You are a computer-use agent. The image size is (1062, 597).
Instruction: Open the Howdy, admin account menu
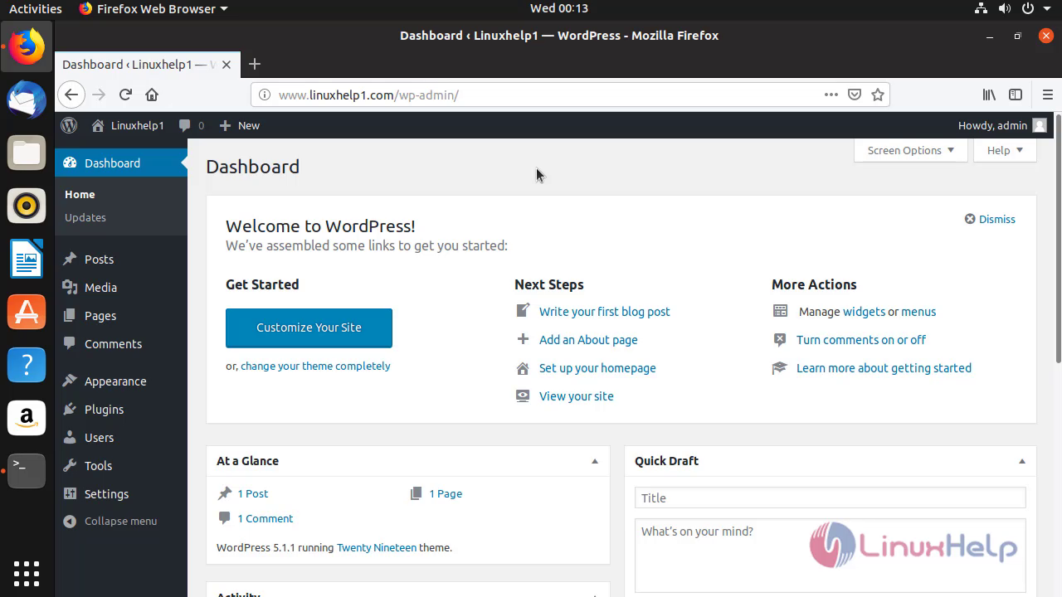coord(1002,125)
